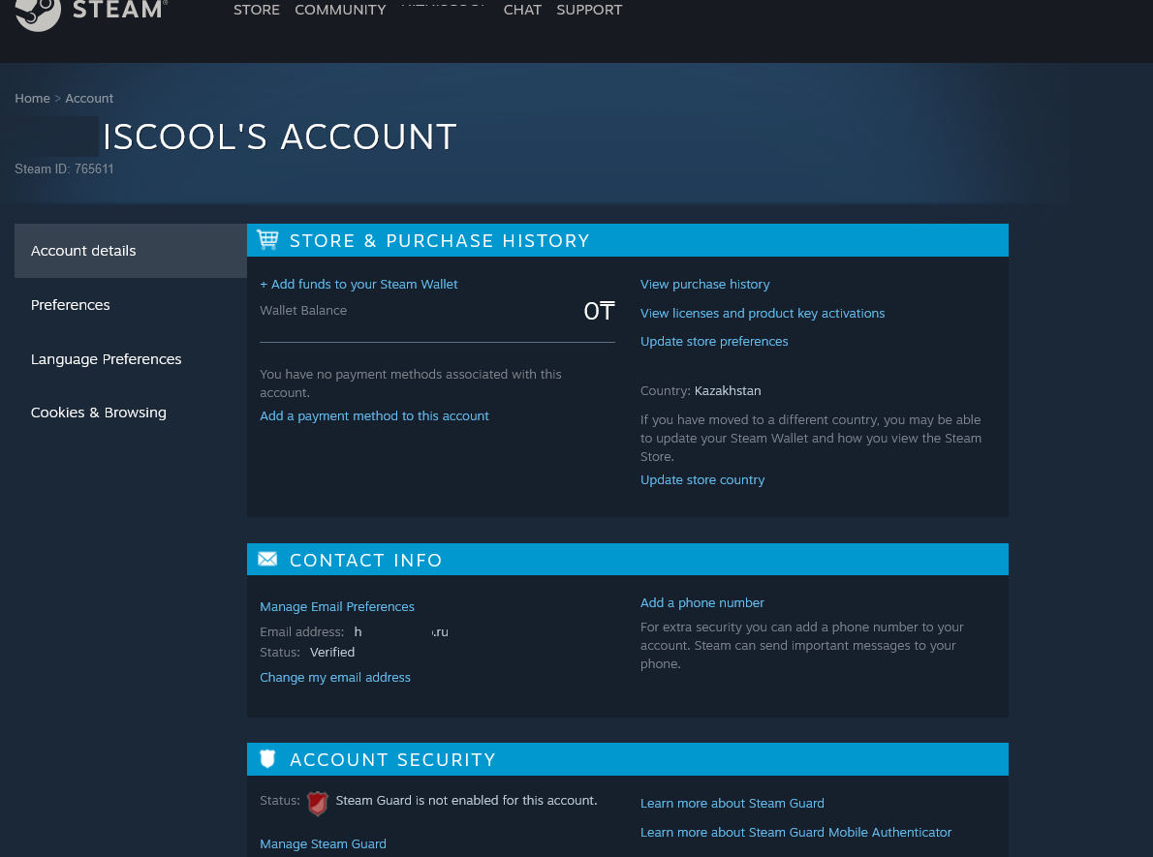The width and height of the screenshot is (1153, 857).
Task: Open Learn more about Steam Guard
Action: point(732,804)
